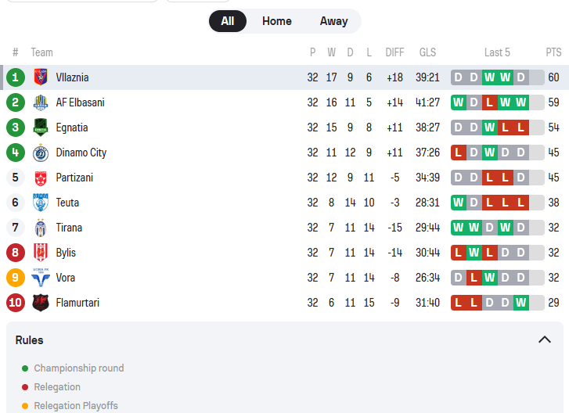
Task: Click Flamurtari's green win result badge
Action: pyautogui.click(x=521, y=303)
